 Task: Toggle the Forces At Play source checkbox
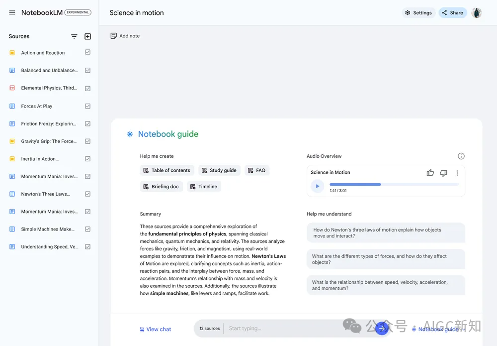click(x=87, y=106)
